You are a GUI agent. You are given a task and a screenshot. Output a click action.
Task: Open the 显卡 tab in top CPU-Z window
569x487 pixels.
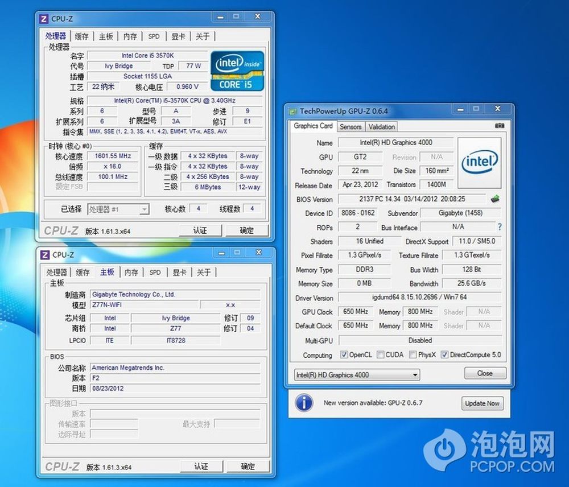pos(178,36)
